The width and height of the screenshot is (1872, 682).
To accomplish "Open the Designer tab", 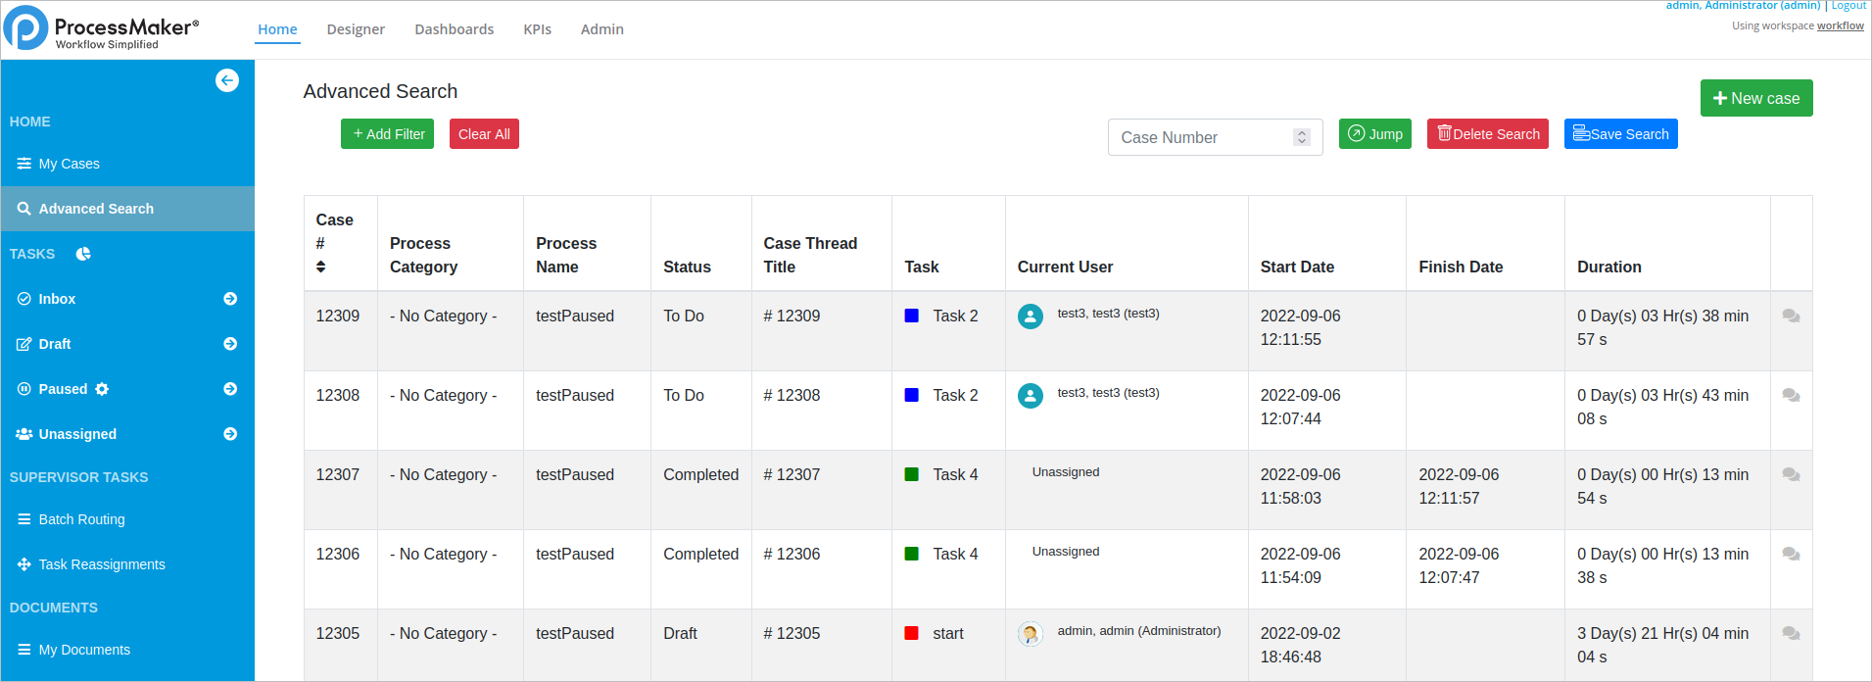I will [356, 29].
